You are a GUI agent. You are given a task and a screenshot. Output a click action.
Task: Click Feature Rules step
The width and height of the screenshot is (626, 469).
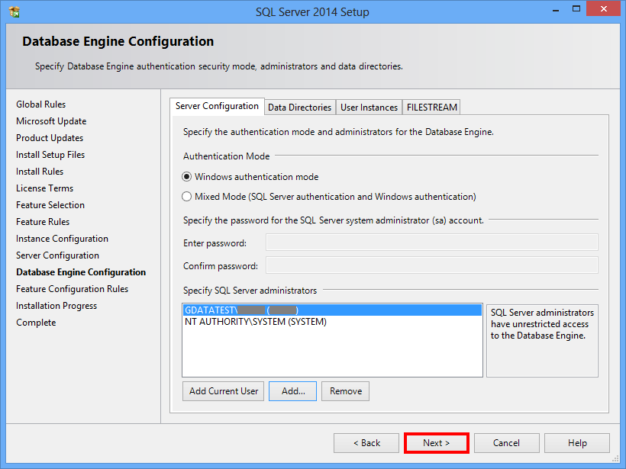click(x=43, y=222)
